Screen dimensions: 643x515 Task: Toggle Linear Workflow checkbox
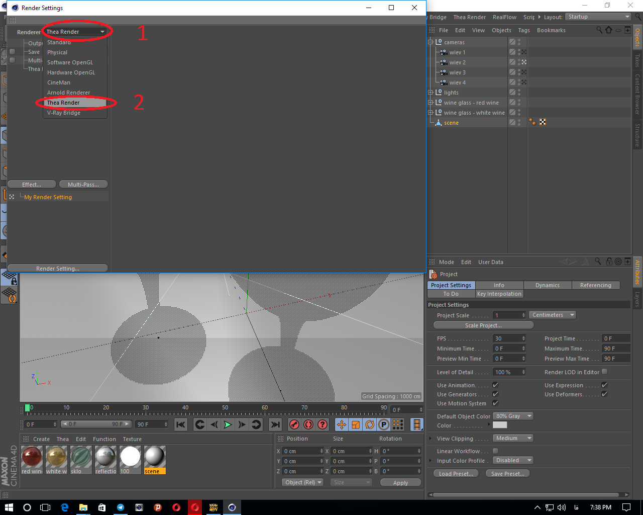pos(495,451)
